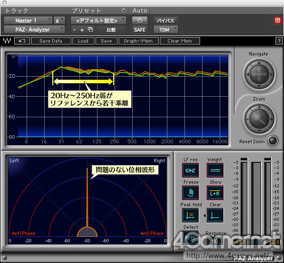284x263 pixels.
Task: Navigate graph right with right arrow
Action: (x=271, y=74)
